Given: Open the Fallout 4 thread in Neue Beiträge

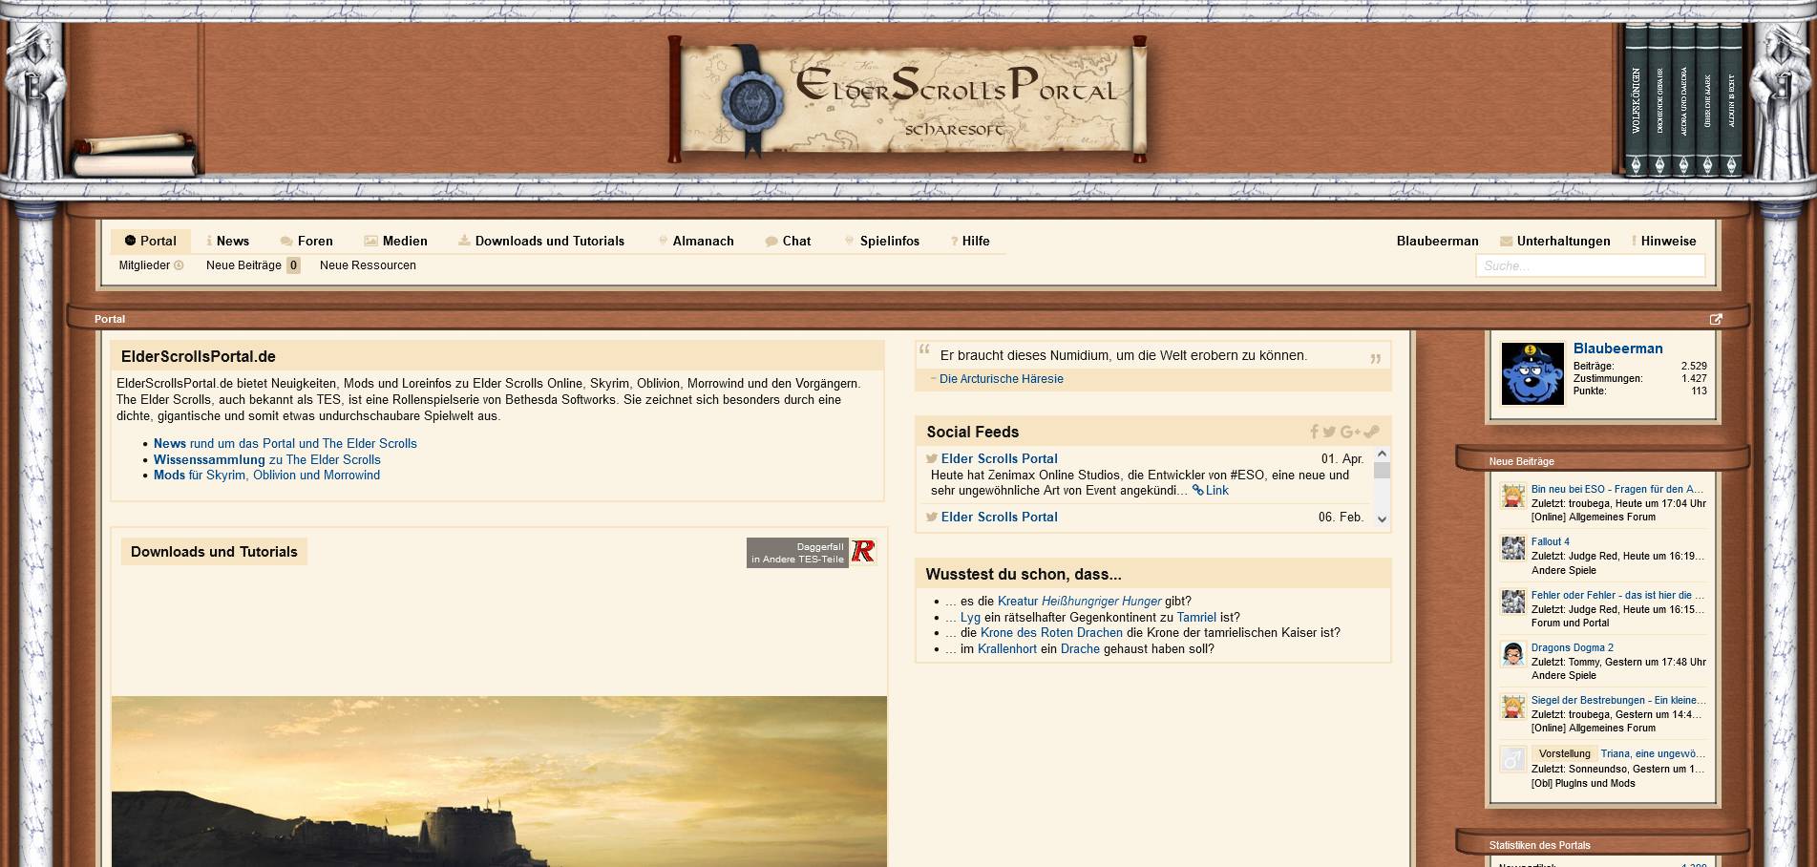Looking at the screenshot, I should [1550, 541].
